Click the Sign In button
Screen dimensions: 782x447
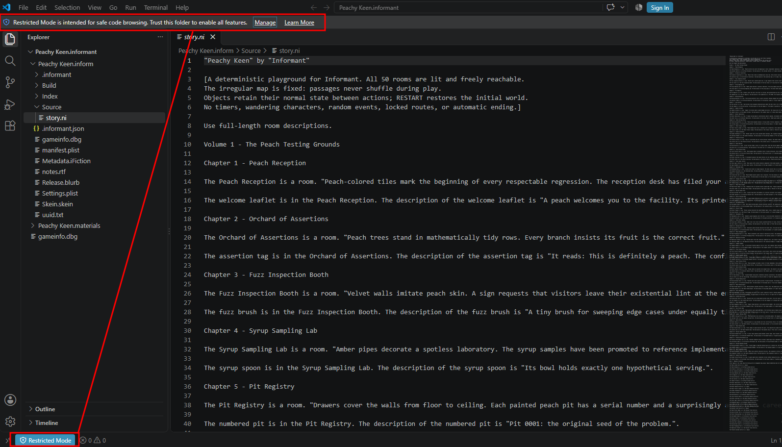tap(660, 7)
